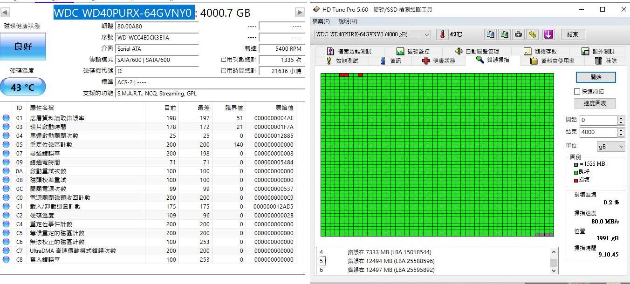Click the copy text to clipboard icon
Image resolution: width=630 pixels, height=284 pixels.
tap(490, 34)
